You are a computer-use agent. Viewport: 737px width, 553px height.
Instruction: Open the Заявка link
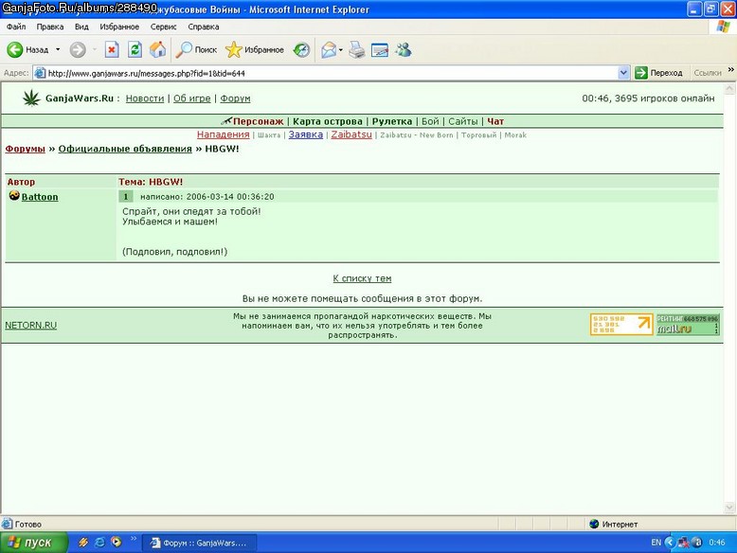click(x=306, y=134)
